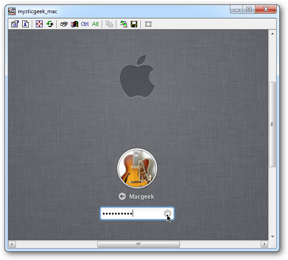Open connection options icon in toolbar
This screenshot has width=288, height=260.
(15, 24)
